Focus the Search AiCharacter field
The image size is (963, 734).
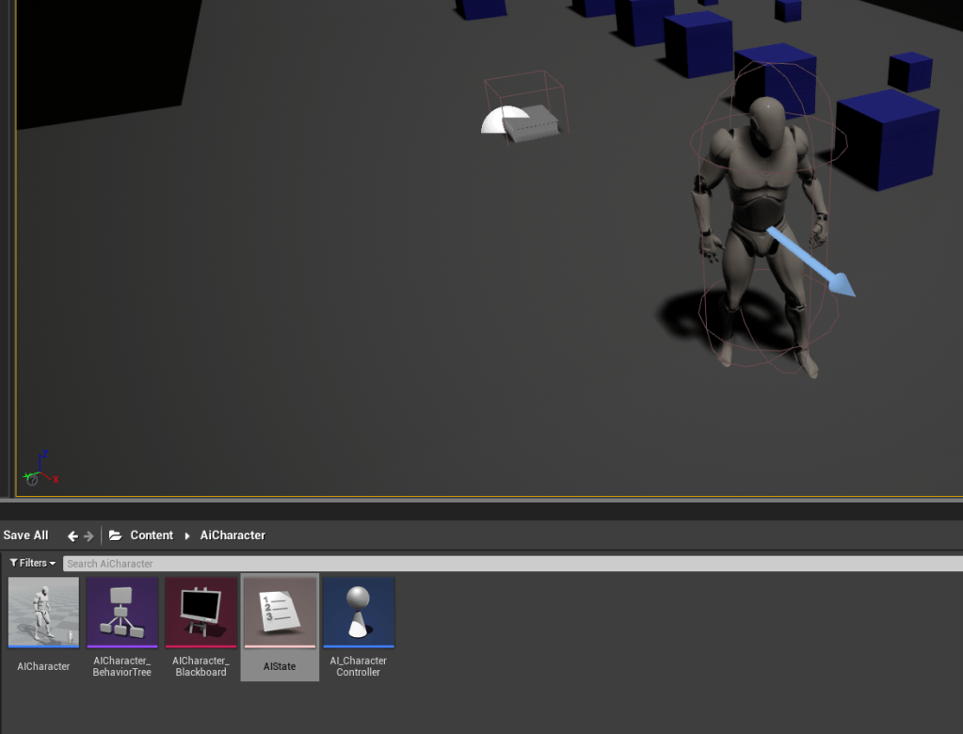coord(508,563)
